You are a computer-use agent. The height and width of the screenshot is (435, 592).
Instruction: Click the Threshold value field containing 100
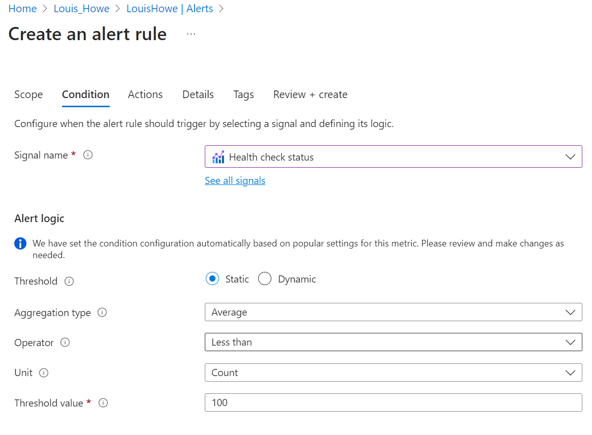(393, 402)
